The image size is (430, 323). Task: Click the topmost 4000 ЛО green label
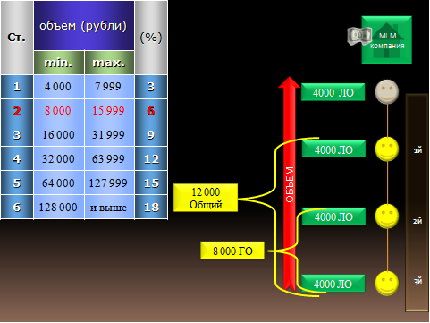(333, 92)
